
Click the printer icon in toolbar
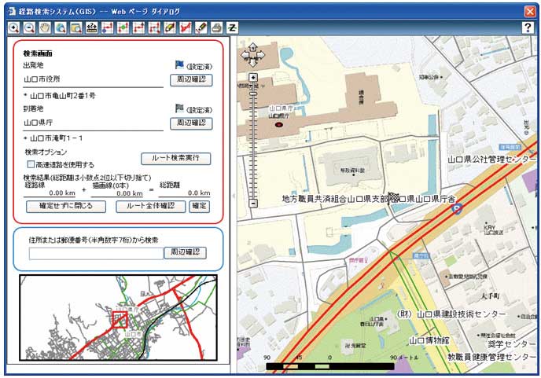[x=216, y=28]
